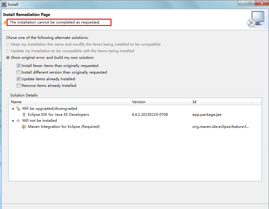
Task: Close the Install dialog
Action: [x=262, y=3]
